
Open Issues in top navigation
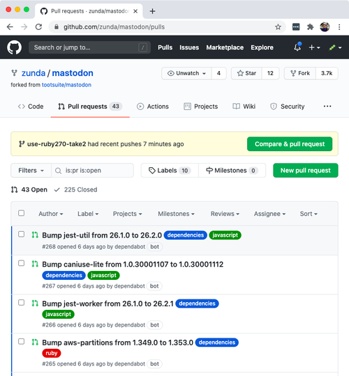[189, 47]
